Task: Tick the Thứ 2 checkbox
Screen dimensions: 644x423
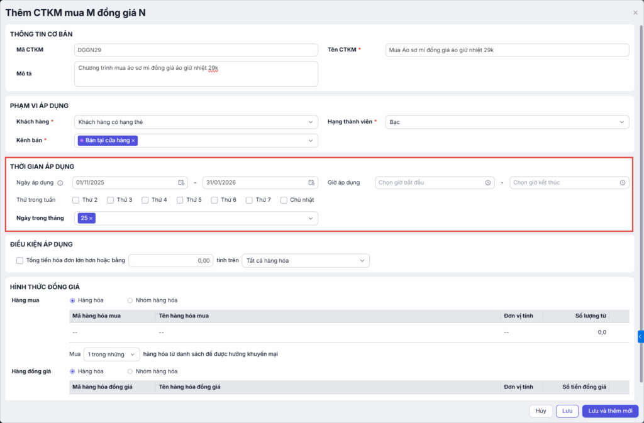Action: coord(76,200)
